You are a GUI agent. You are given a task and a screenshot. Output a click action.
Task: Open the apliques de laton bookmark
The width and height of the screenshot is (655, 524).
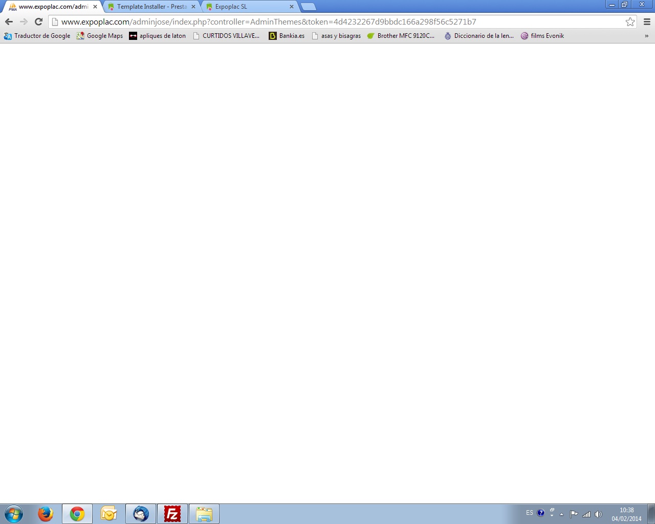click(158, 36)
